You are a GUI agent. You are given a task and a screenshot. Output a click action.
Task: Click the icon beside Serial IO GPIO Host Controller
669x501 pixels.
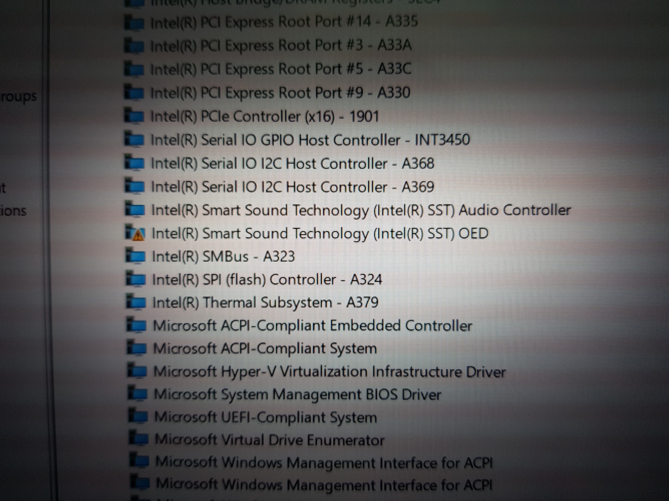pyautogui.click(x=134, y=140)
